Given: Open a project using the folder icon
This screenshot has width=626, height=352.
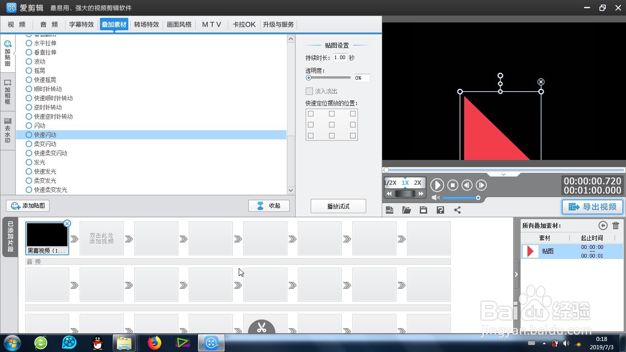Looking at the screenshot, I should 406,209.
